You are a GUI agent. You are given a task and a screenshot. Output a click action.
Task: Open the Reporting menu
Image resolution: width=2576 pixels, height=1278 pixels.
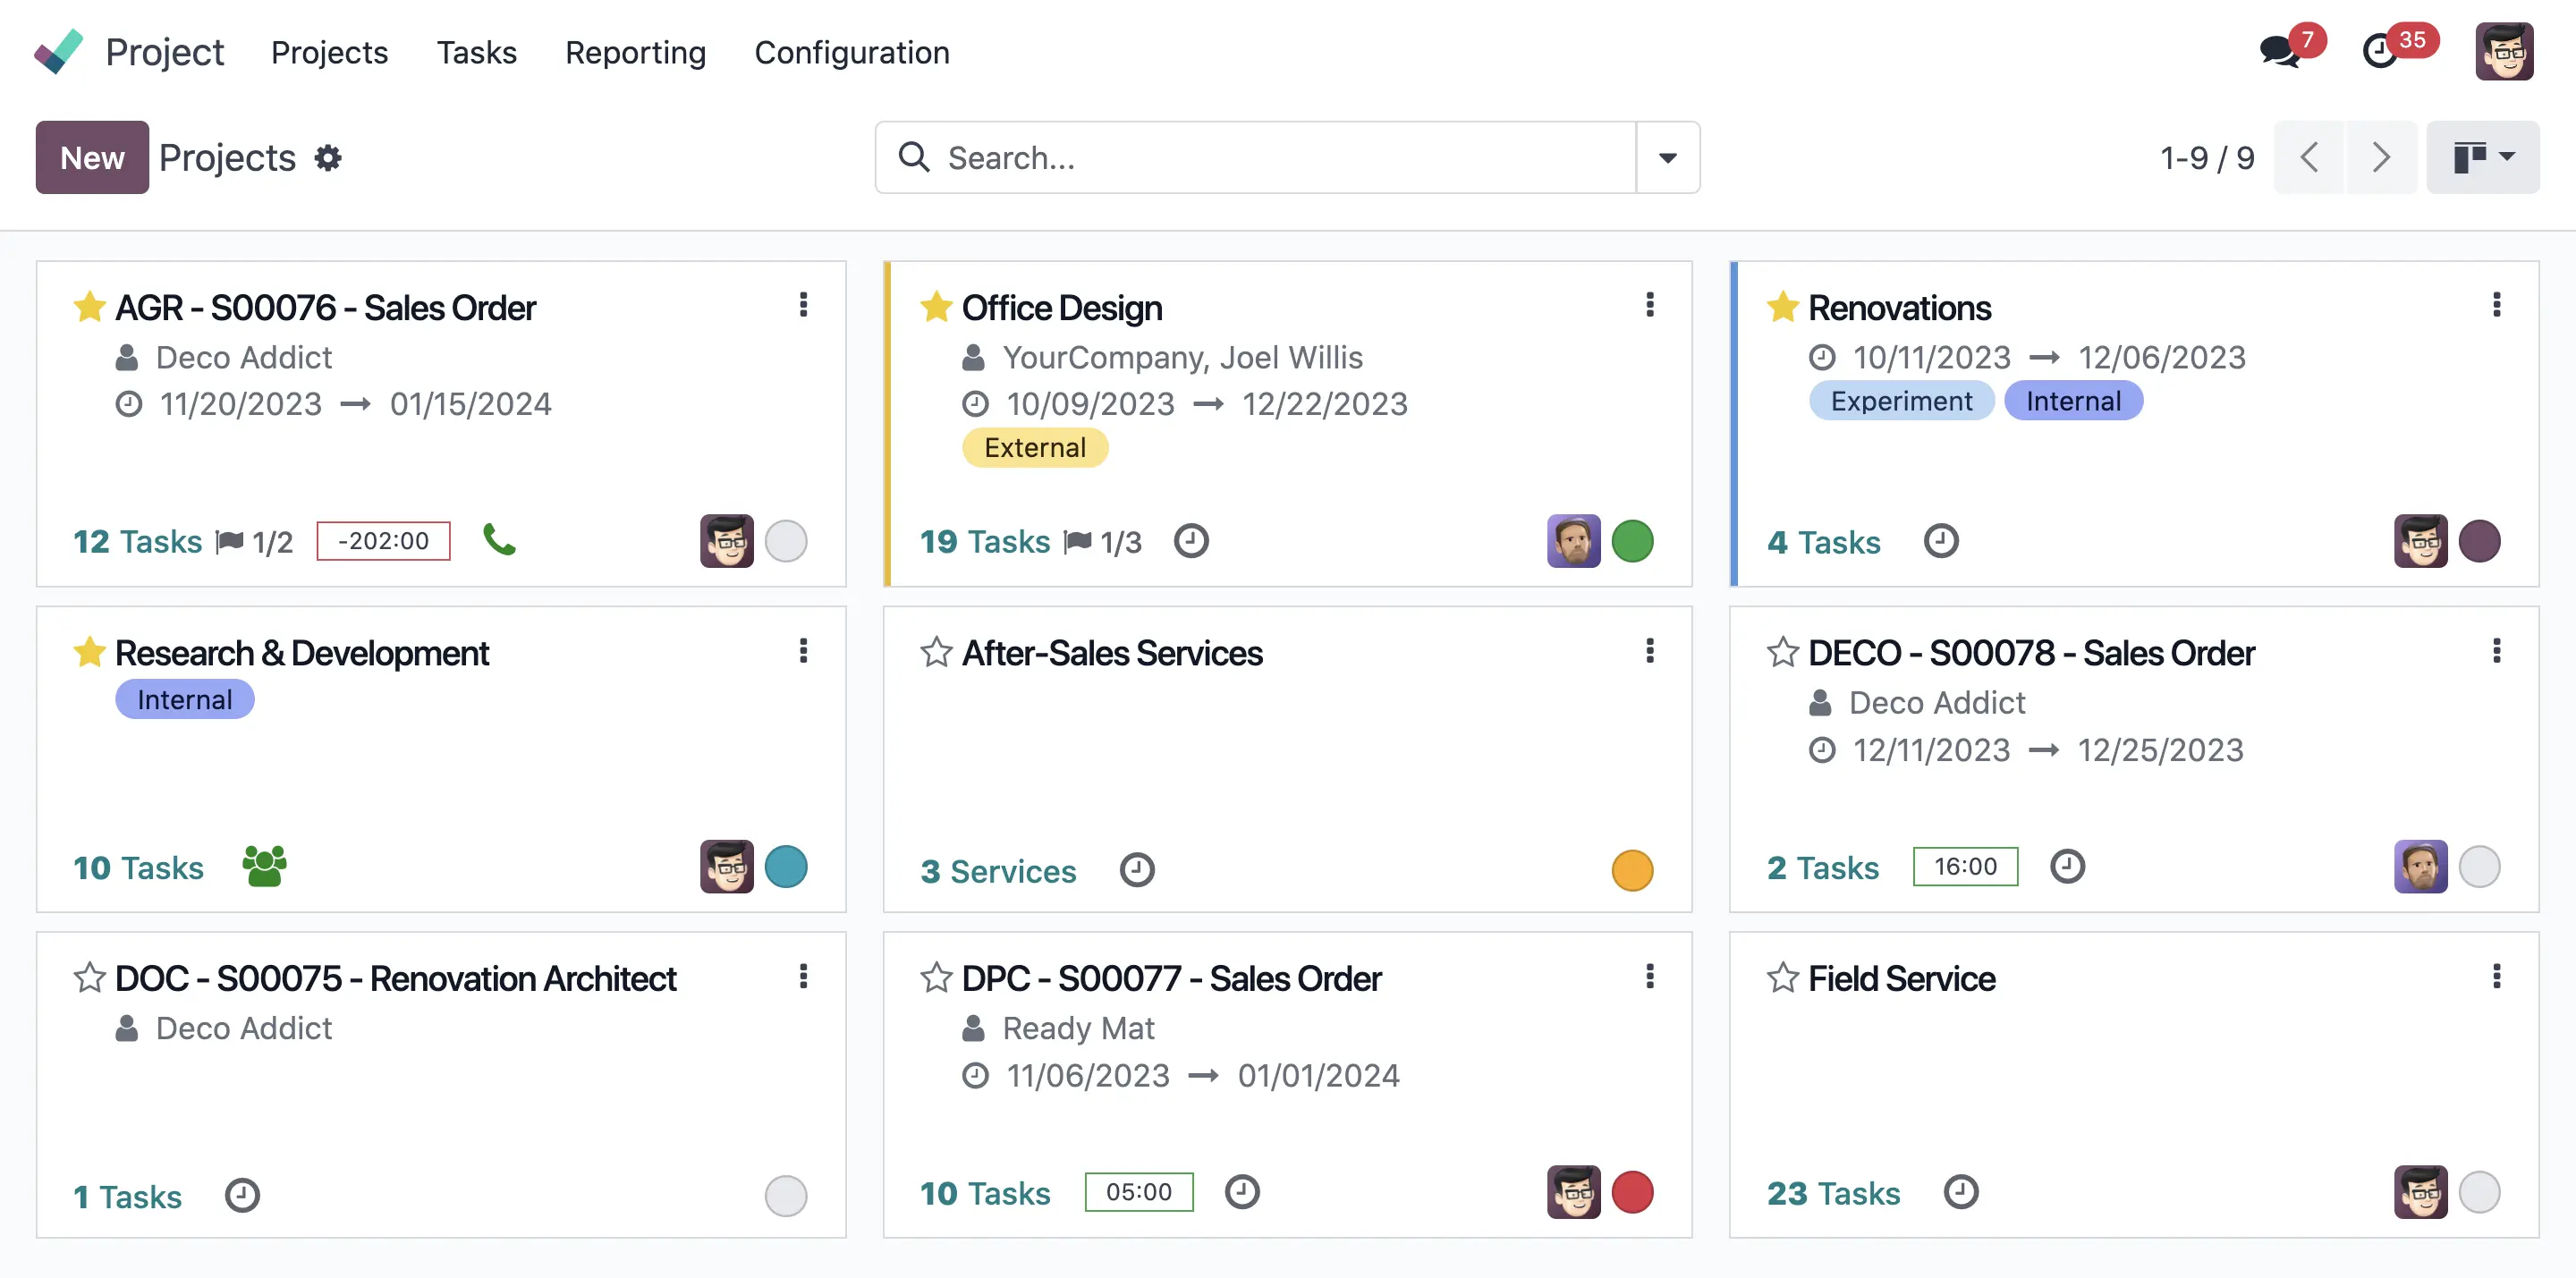(635, 52)
